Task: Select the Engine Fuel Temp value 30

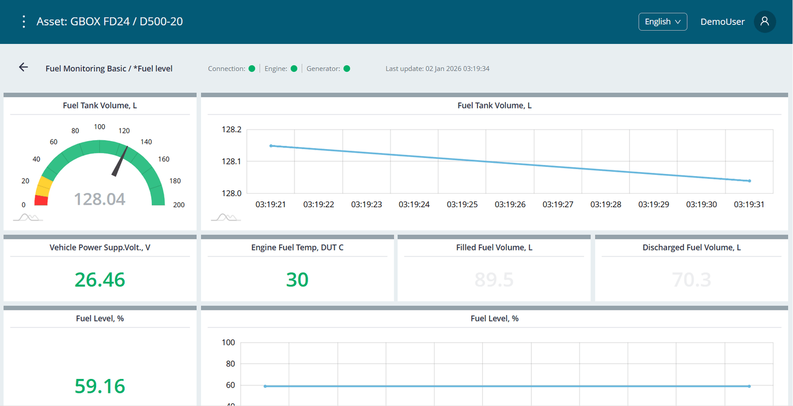Action: 297,279
